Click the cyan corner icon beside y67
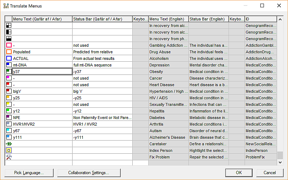288x180 pixels. pos(9,131)
